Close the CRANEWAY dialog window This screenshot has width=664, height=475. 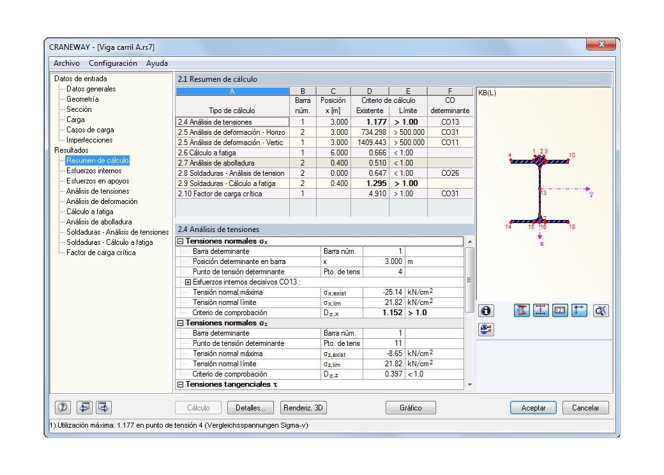pyautogui.click(x=601, y=44)
